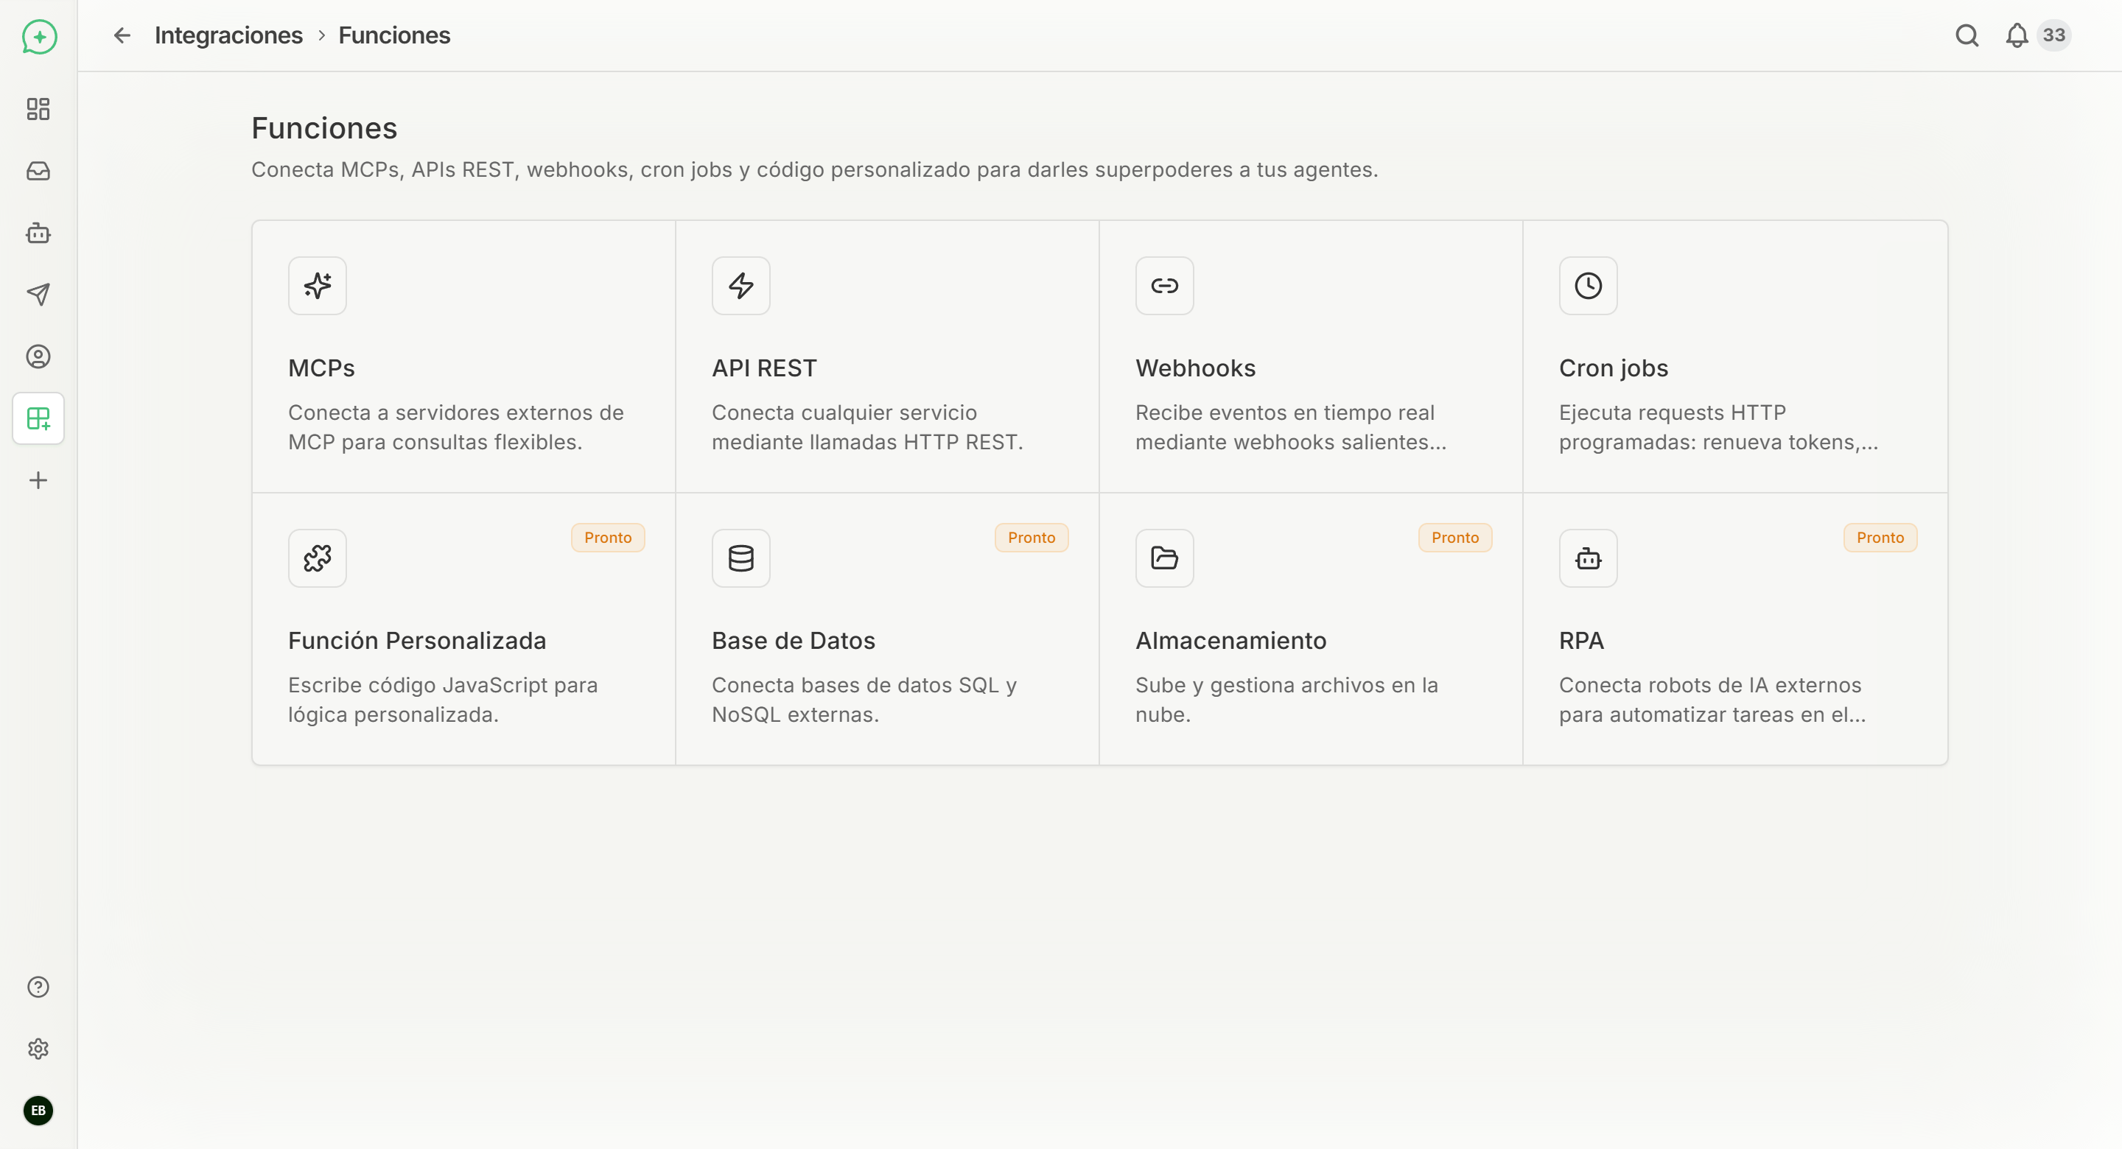This screenshot has width=2122, height=1149.
Task: Open the help question-mark icon
Action: click(x=38, y=987)
